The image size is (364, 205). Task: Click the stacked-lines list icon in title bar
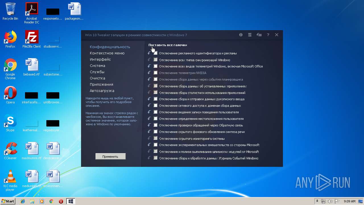250,35
